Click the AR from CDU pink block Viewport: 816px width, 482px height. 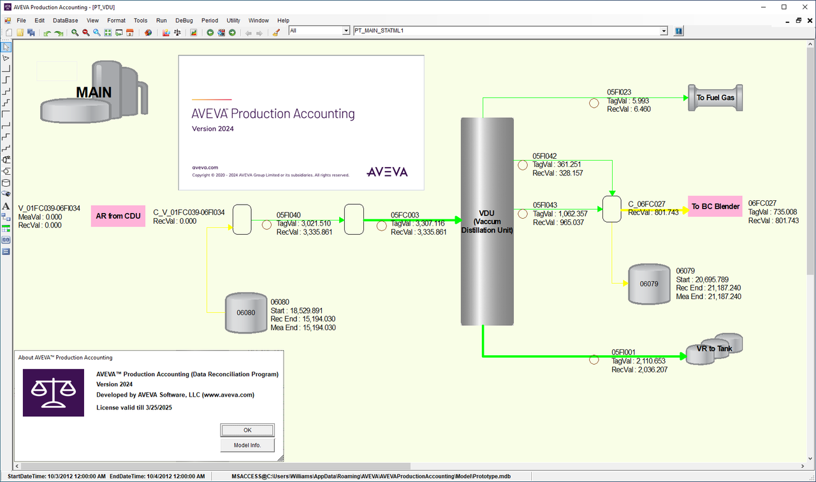pyautogui.click(x=118, y=215)
